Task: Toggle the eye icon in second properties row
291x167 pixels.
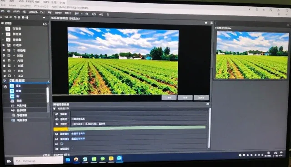Action: tap(57, 119)
